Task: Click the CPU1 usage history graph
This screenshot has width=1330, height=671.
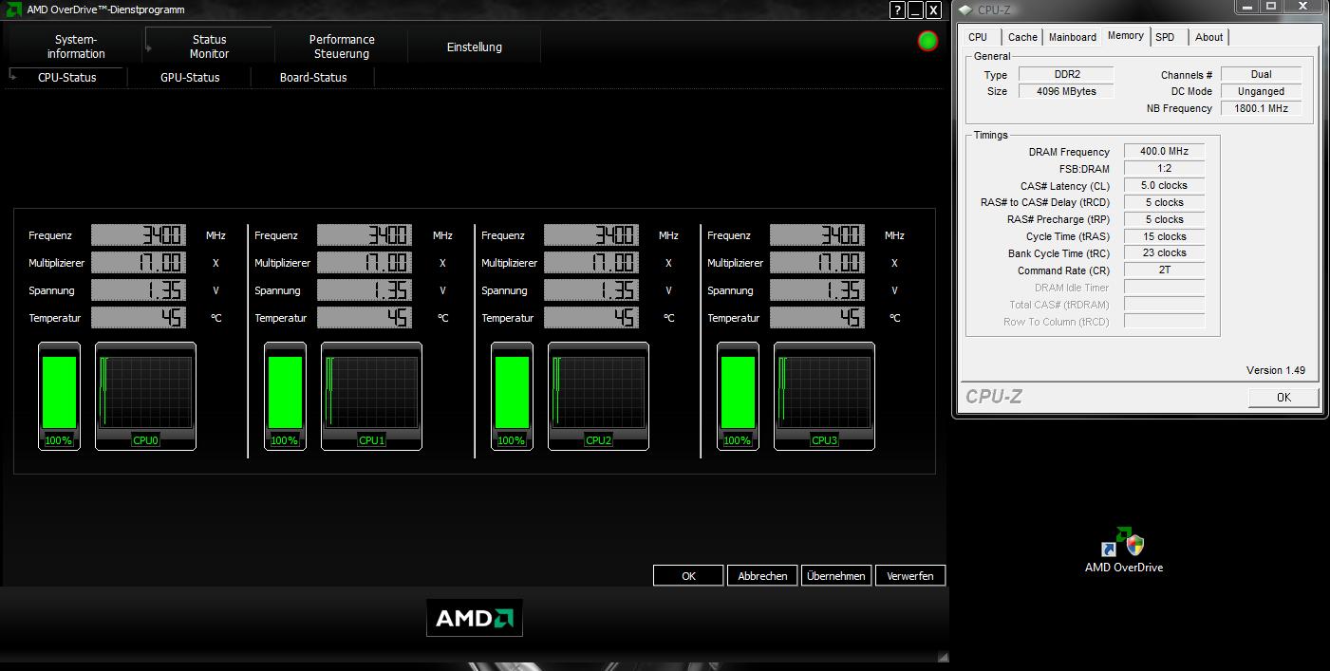Action: (x=372, y=396)
